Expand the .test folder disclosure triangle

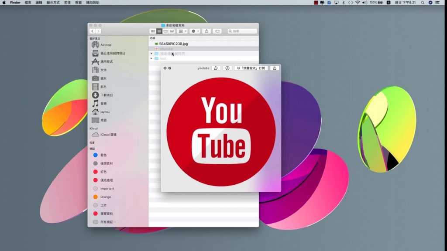(x=151, y=58)
